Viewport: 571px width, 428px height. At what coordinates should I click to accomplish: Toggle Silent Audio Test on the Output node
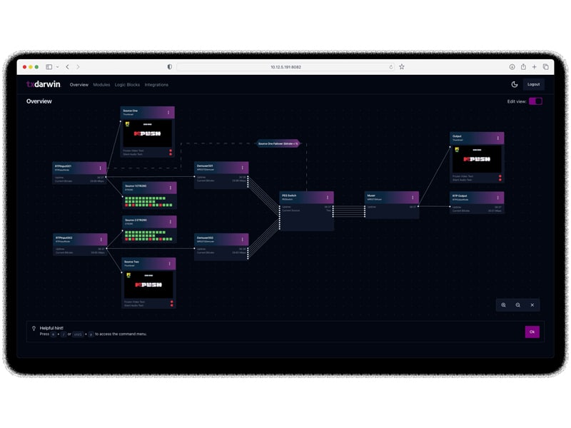coord(500,178)
